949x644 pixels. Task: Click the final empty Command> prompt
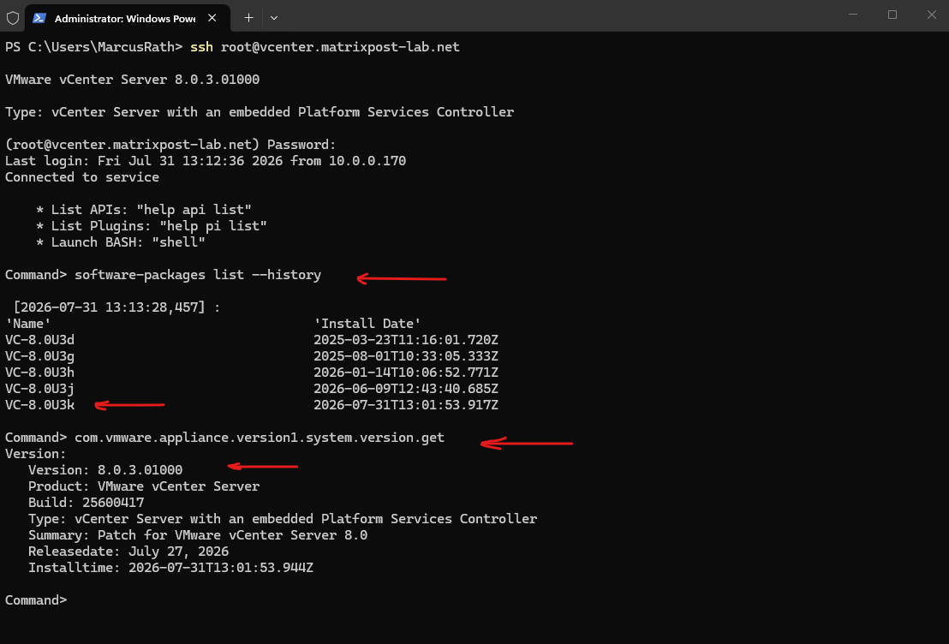tap(36, 600)
